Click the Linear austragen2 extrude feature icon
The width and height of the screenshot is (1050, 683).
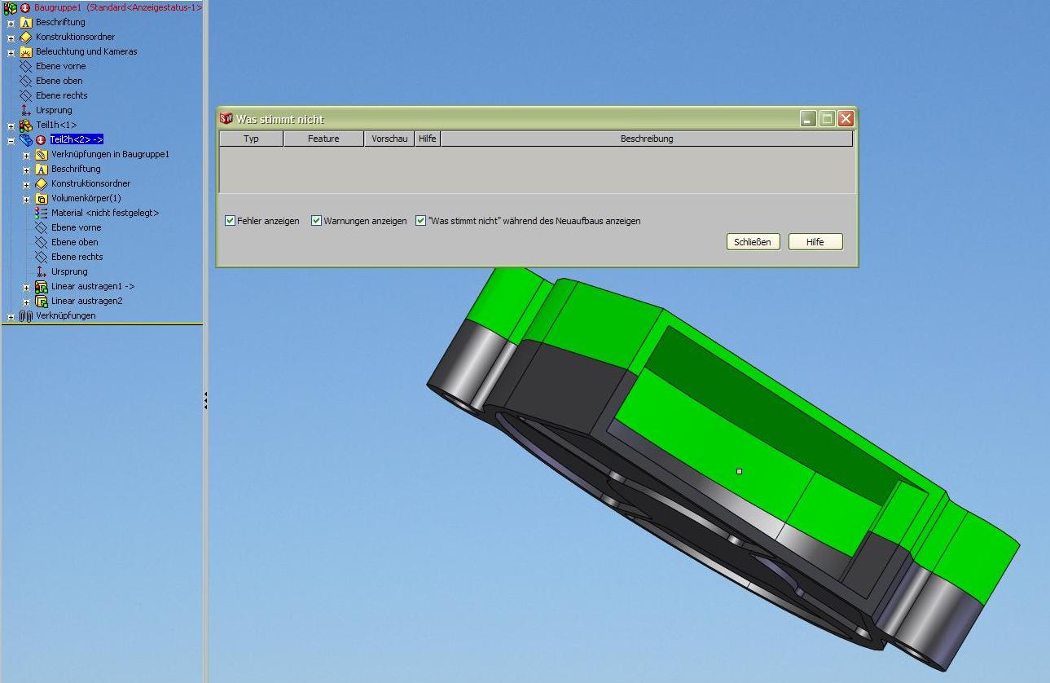(42, 301)
